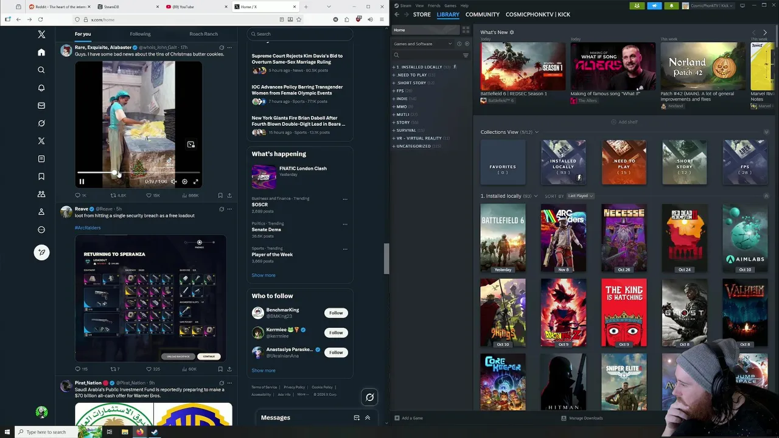Open more options on Pirat_Nation post
Viewport: 779px width, 438px height.
point(229,383)
